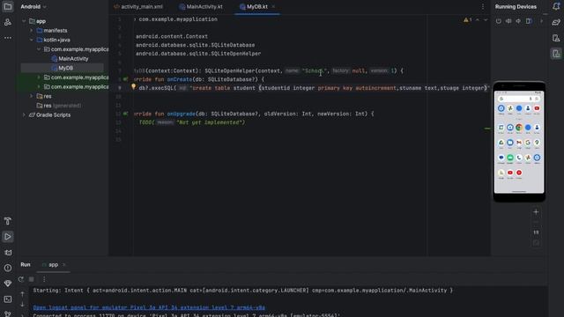Open the Terminal tool window icon
Viewport: 564px width, 317px height.
(x=8, y=299)
